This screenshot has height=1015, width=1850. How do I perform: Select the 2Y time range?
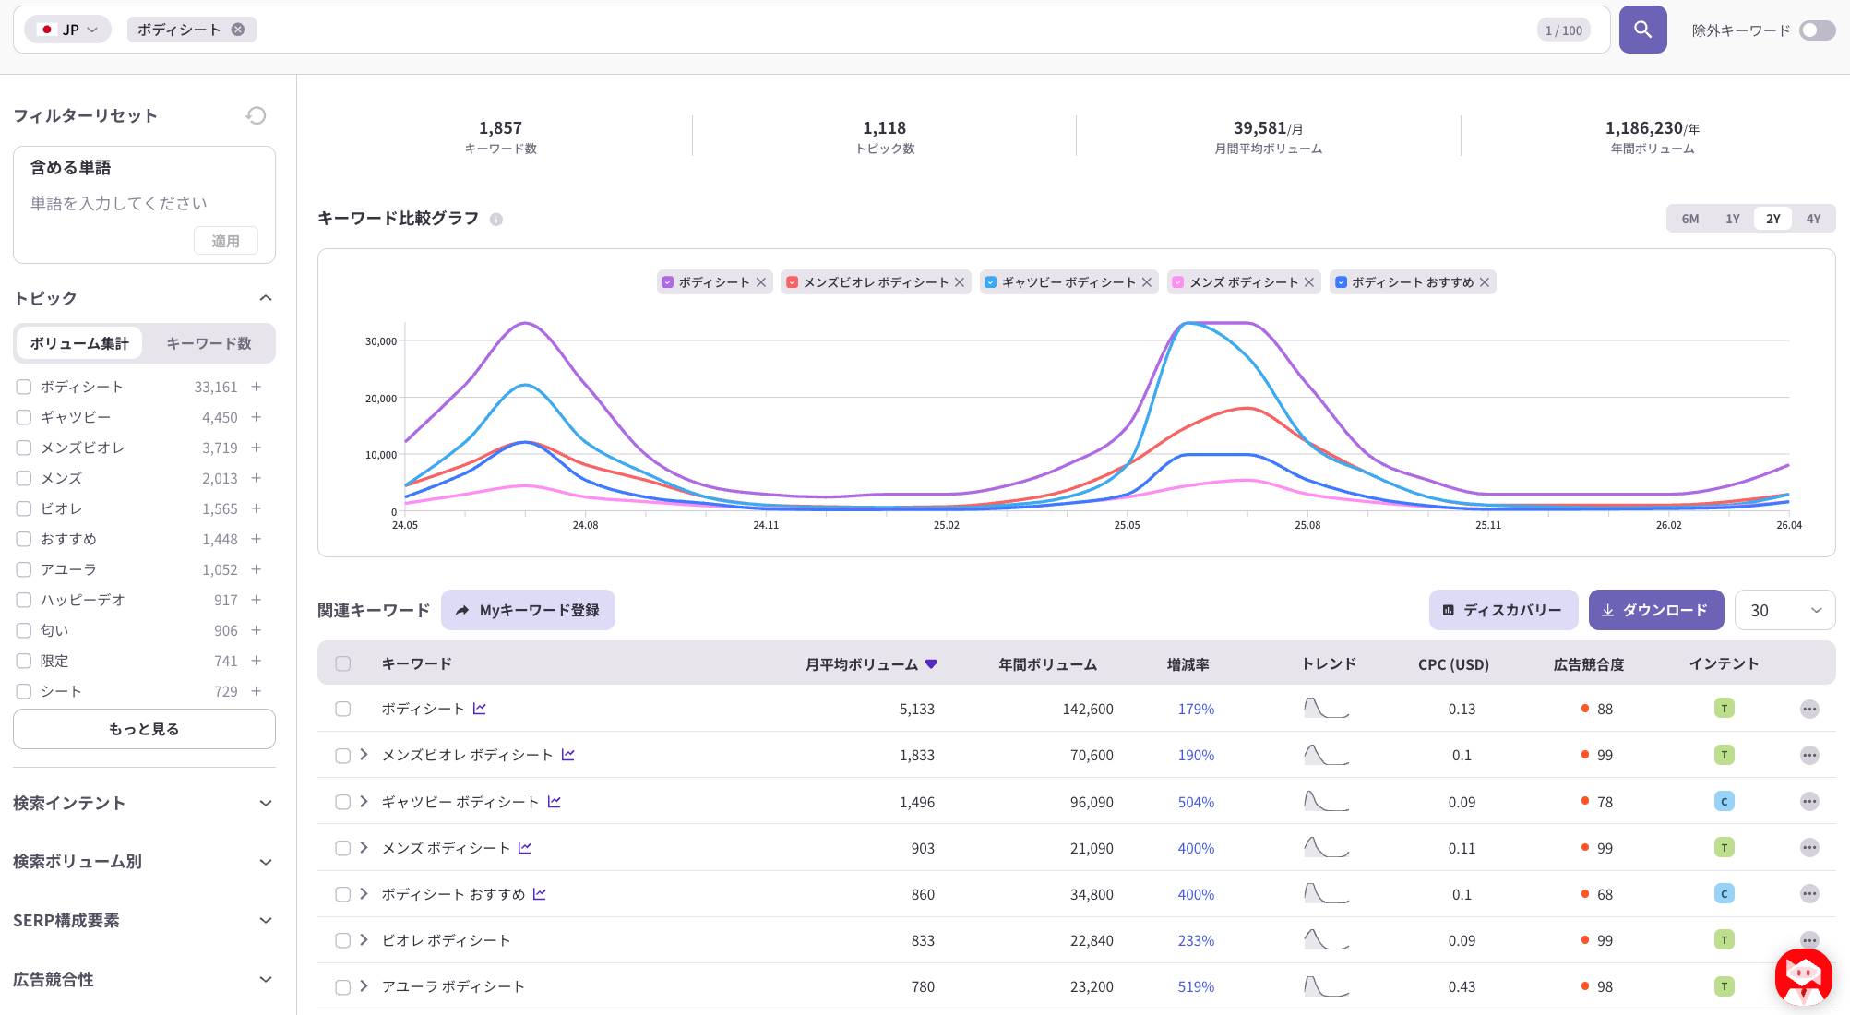1773,219
